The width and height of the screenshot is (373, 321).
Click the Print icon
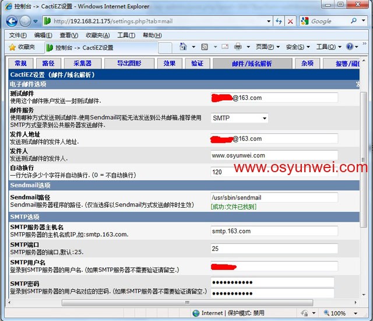coord(238,47)
